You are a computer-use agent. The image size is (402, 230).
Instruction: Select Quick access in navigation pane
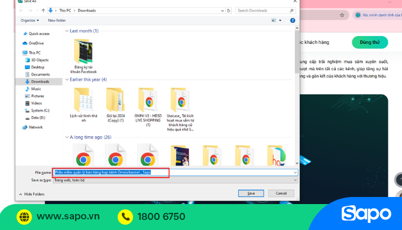[37, 34]
